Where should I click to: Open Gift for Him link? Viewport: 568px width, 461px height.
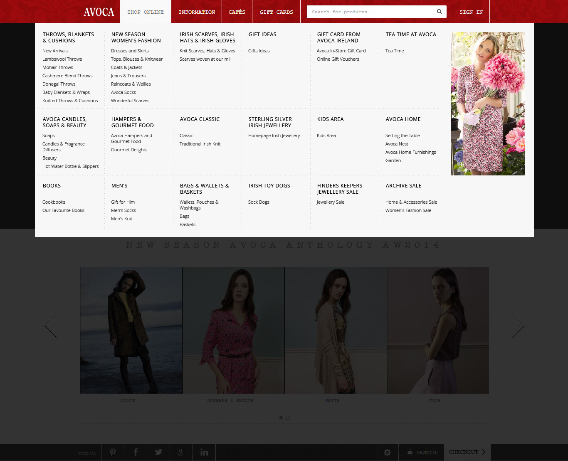tap(123, 202)
